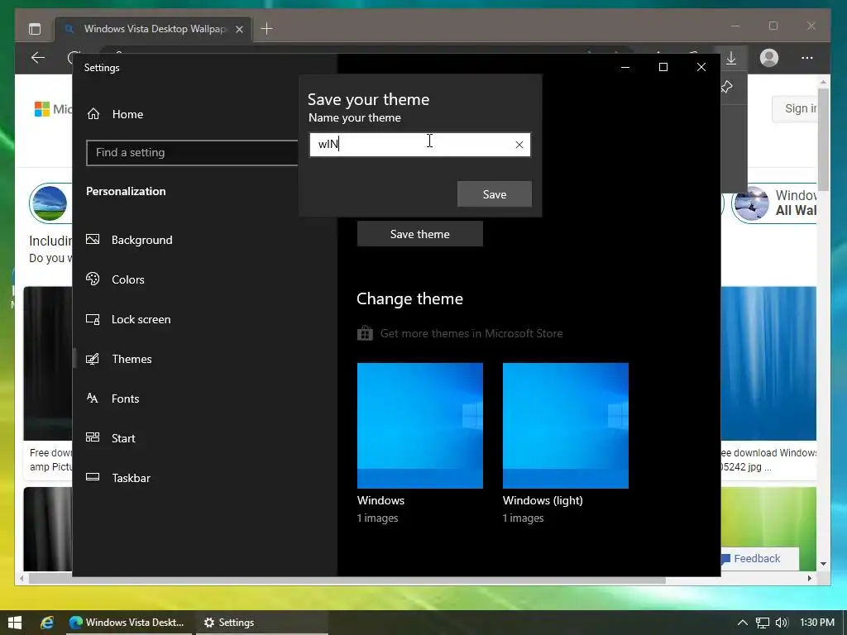Click the vertical scrollbar in Edge page
This screenshot has width=847, height=635.
click(x=823, y=139)
